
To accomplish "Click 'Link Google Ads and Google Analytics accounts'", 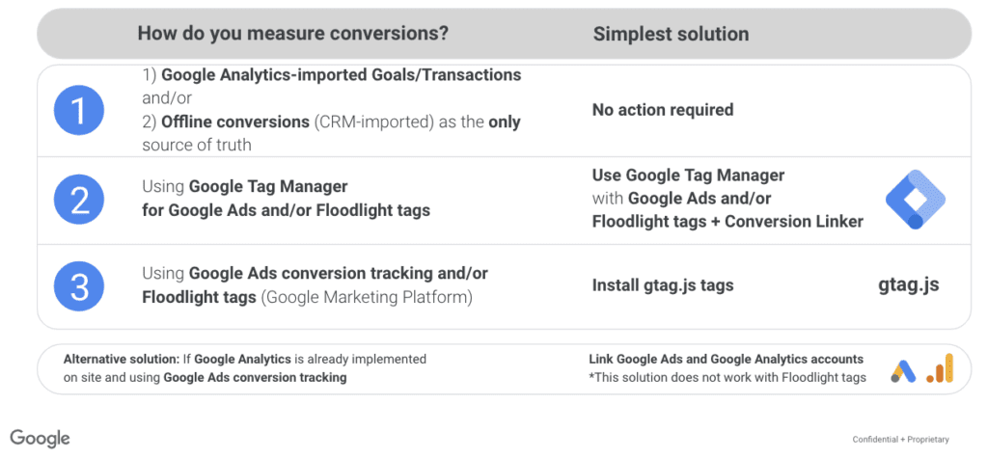I will [726, 359].
